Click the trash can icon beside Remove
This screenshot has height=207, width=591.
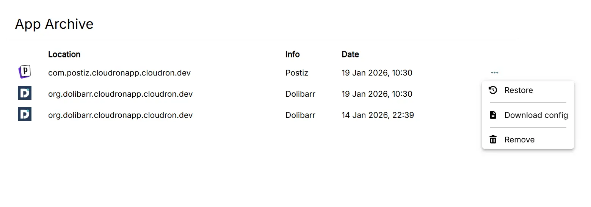493,140
